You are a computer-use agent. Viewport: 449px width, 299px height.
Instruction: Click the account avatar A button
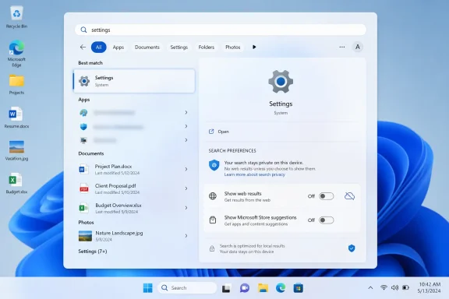click(357, 47)
